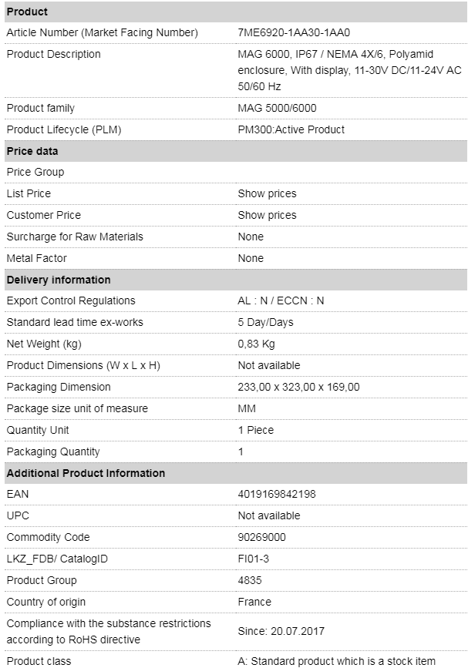Viewport: 468px width, 668px height.
Task: Click the Product family value MAG 5000/6000
Action: (x=277, y=108)
